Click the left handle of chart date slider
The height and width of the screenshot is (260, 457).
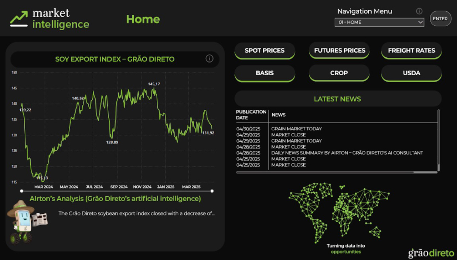(22, 191)
